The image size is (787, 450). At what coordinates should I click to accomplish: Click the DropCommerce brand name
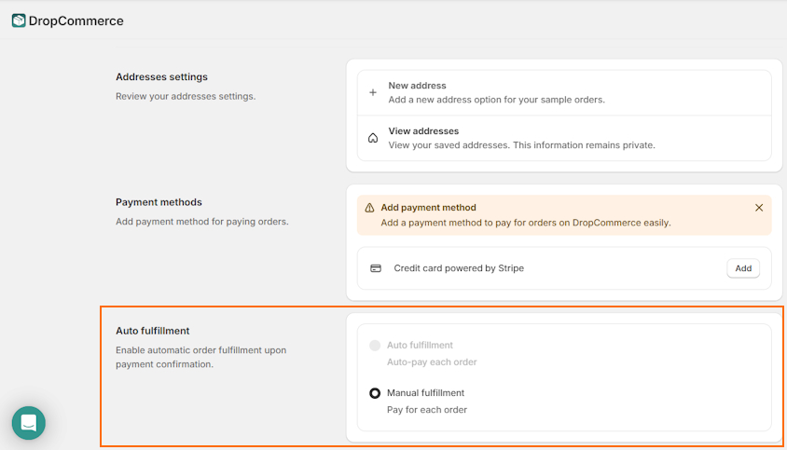coord(76,21)
